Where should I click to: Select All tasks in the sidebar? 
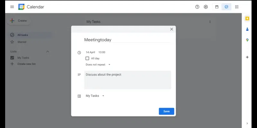[23, 35]
